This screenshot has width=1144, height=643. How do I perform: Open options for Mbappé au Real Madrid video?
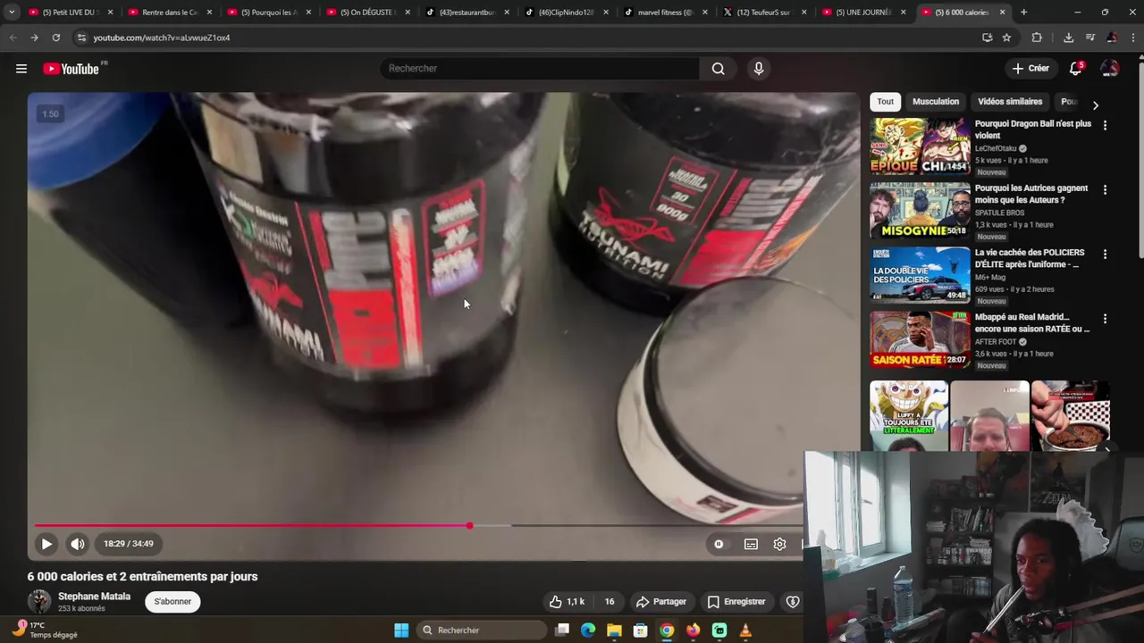[1105, 318]
